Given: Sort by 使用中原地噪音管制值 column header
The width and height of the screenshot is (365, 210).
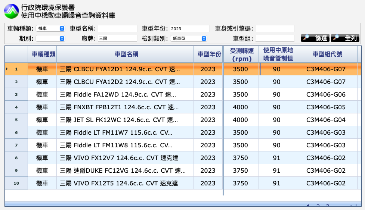Looking at the screenshot, I should point(277,54).
